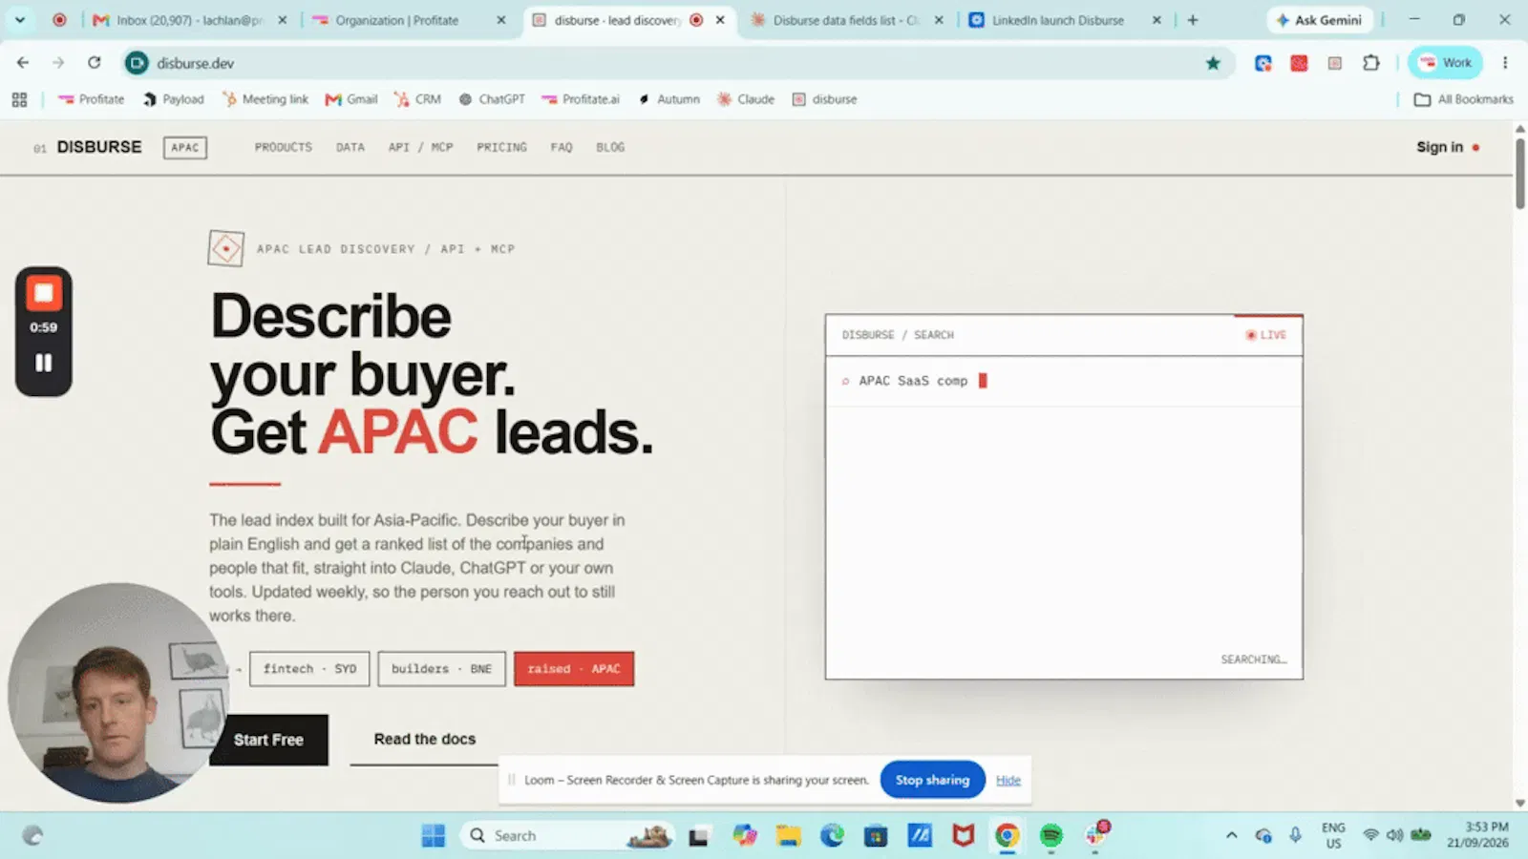
Task: Open Spotify from the taskbar
Action: pos(1051,836)
